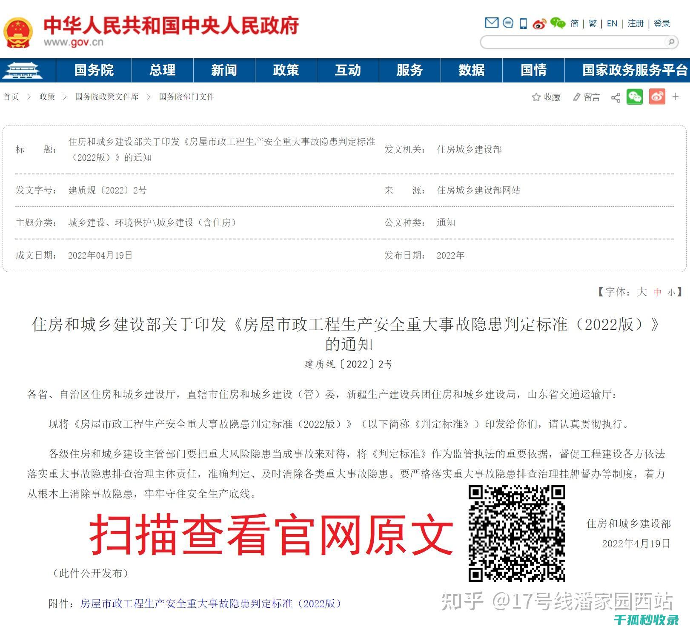
Task: Focus the site search input field
Action: 573,42
